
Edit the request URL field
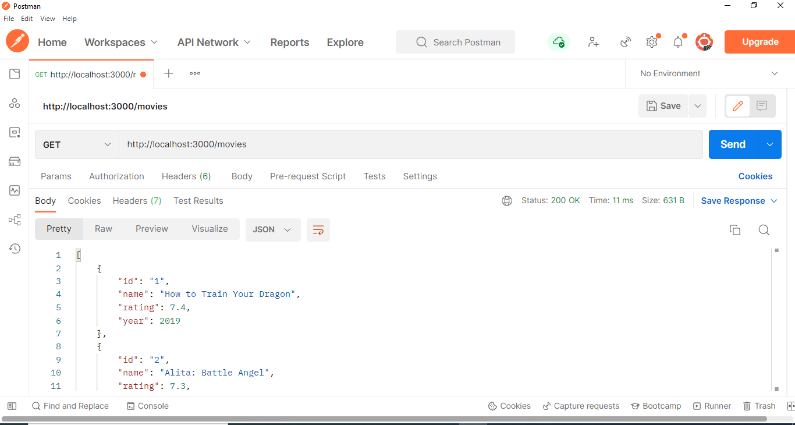click(407, 144)
